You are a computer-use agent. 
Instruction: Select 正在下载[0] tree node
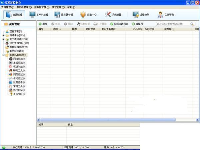pos(15,31)
